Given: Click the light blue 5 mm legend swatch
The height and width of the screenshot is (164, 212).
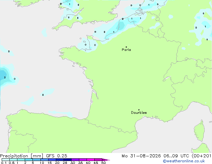Looking at the screenshot, I should tap(37, 160).
